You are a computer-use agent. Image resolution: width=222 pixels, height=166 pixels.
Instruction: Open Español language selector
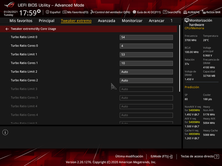tap(53, 12)
